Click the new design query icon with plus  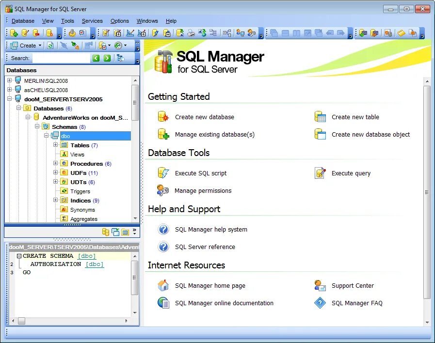[x=142, y=33]
